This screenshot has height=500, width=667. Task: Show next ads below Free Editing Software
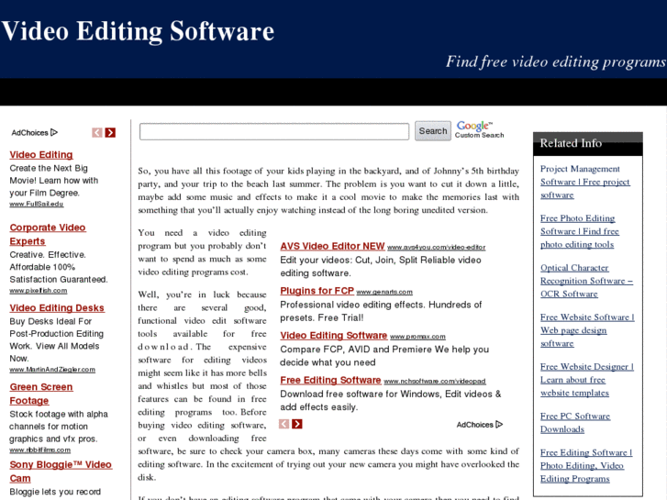click(x=297, y=424)
